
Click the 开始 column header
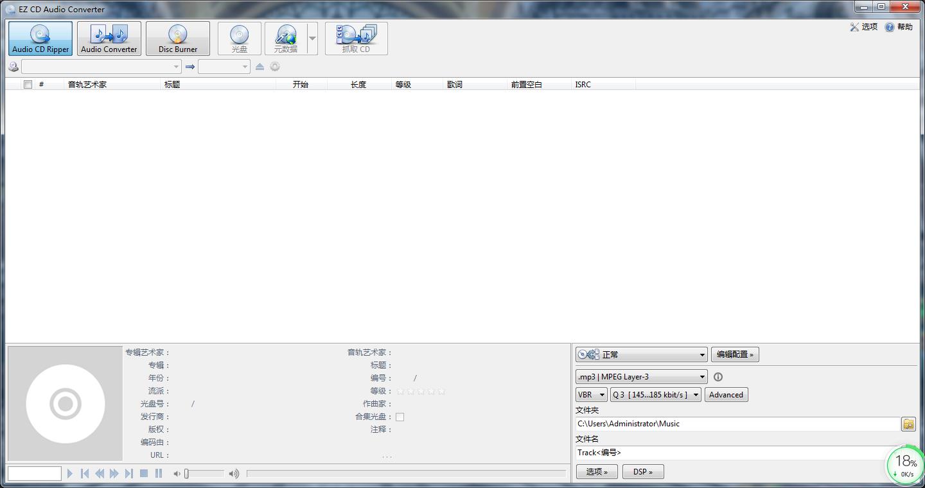(x=302, y=84)
